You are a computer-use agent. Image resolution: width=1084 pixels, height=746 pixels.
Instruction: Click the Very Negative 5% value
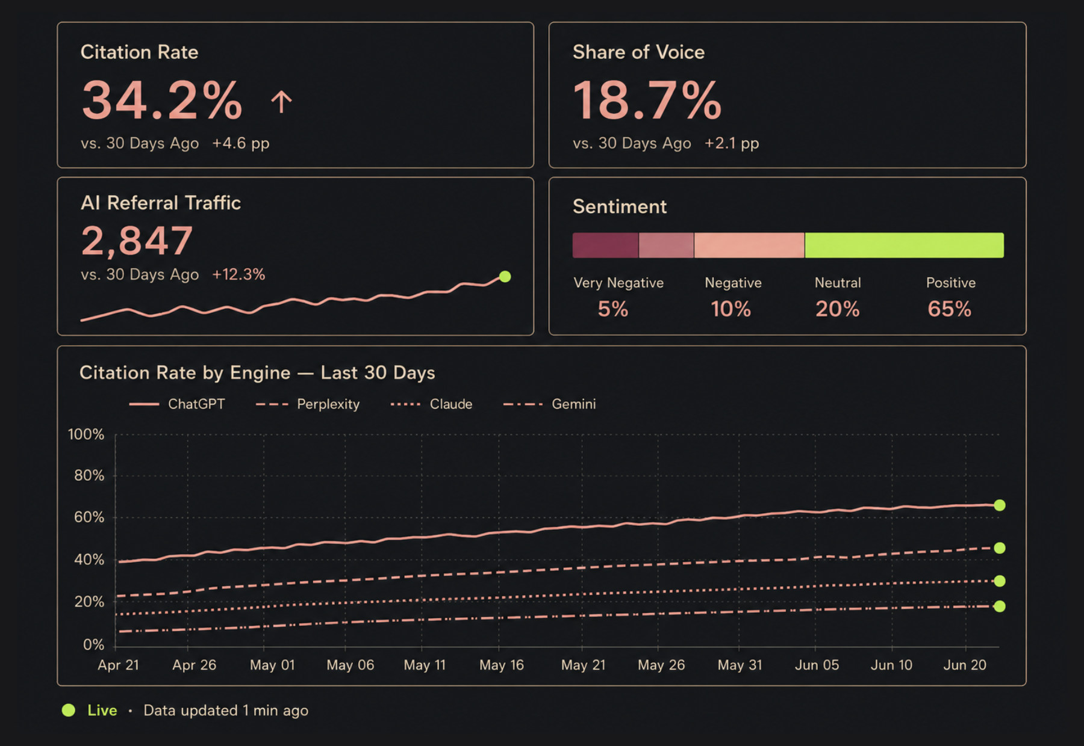613,309
